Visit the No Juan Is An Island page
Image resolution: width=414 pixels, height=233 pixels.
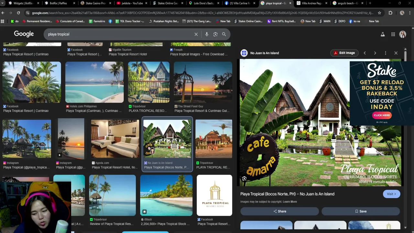(391, 194)
